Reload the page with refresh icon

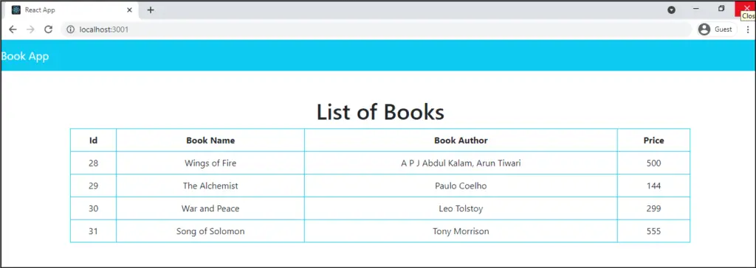[x=48, y=29]
